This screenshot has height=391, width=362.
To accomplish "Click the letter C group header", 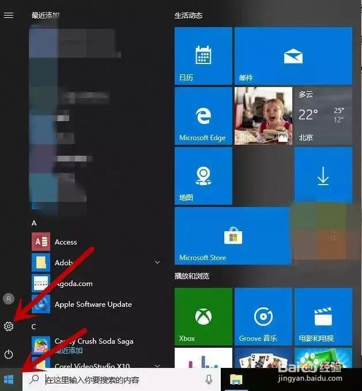I will point(34,326).
